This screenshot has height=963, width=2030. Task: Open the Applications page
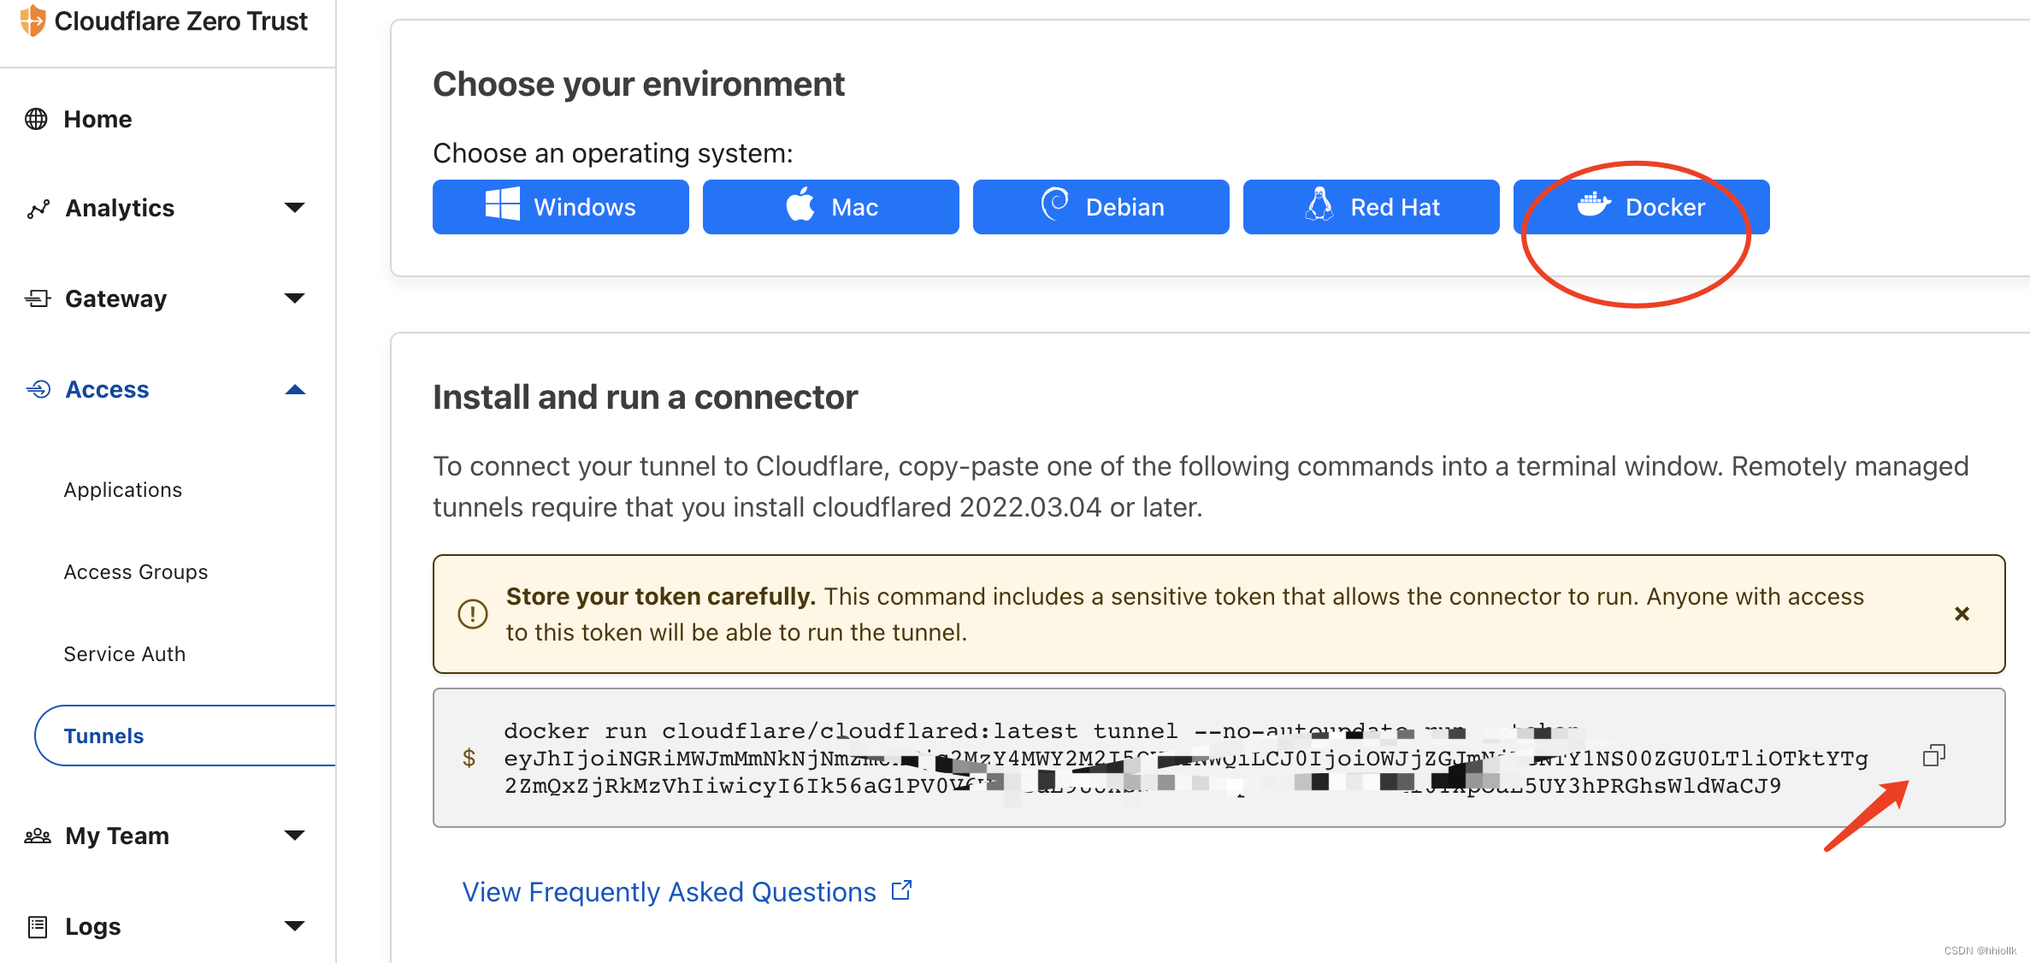coord(123,490)
